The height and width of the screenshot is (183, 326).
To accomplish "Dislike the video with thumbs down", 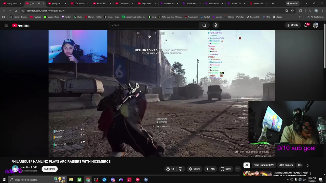I will tap(181, 169).
